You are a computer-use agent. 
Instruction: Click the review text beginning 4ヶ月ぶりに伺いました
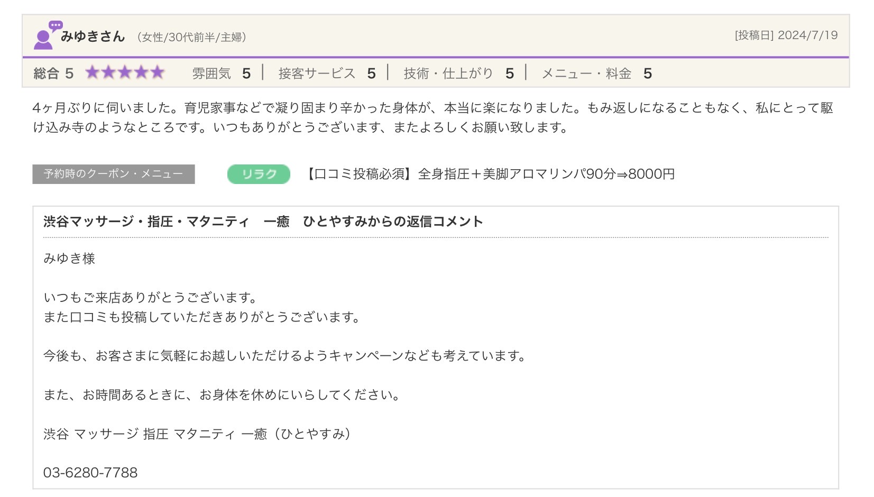click(x=433, y=117)
